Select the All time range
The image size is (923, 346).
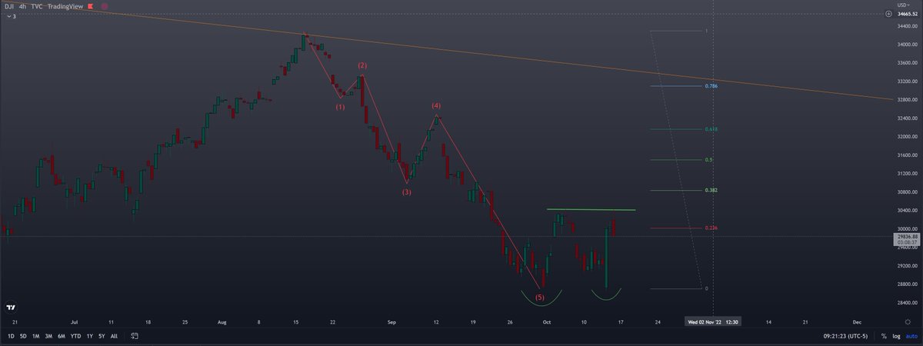[x=114, y=337]
